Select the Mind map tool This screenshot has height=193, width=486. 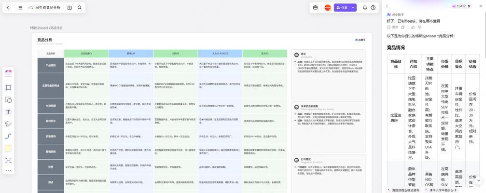tap(8, 160)
